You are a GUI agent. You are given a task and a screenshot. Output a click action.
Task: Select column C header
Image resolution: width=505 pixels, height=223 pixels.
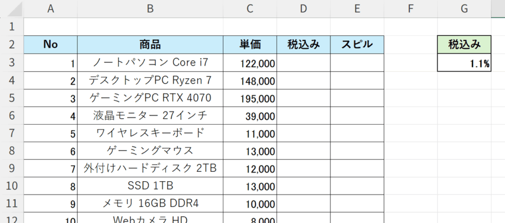click(250, 8)
